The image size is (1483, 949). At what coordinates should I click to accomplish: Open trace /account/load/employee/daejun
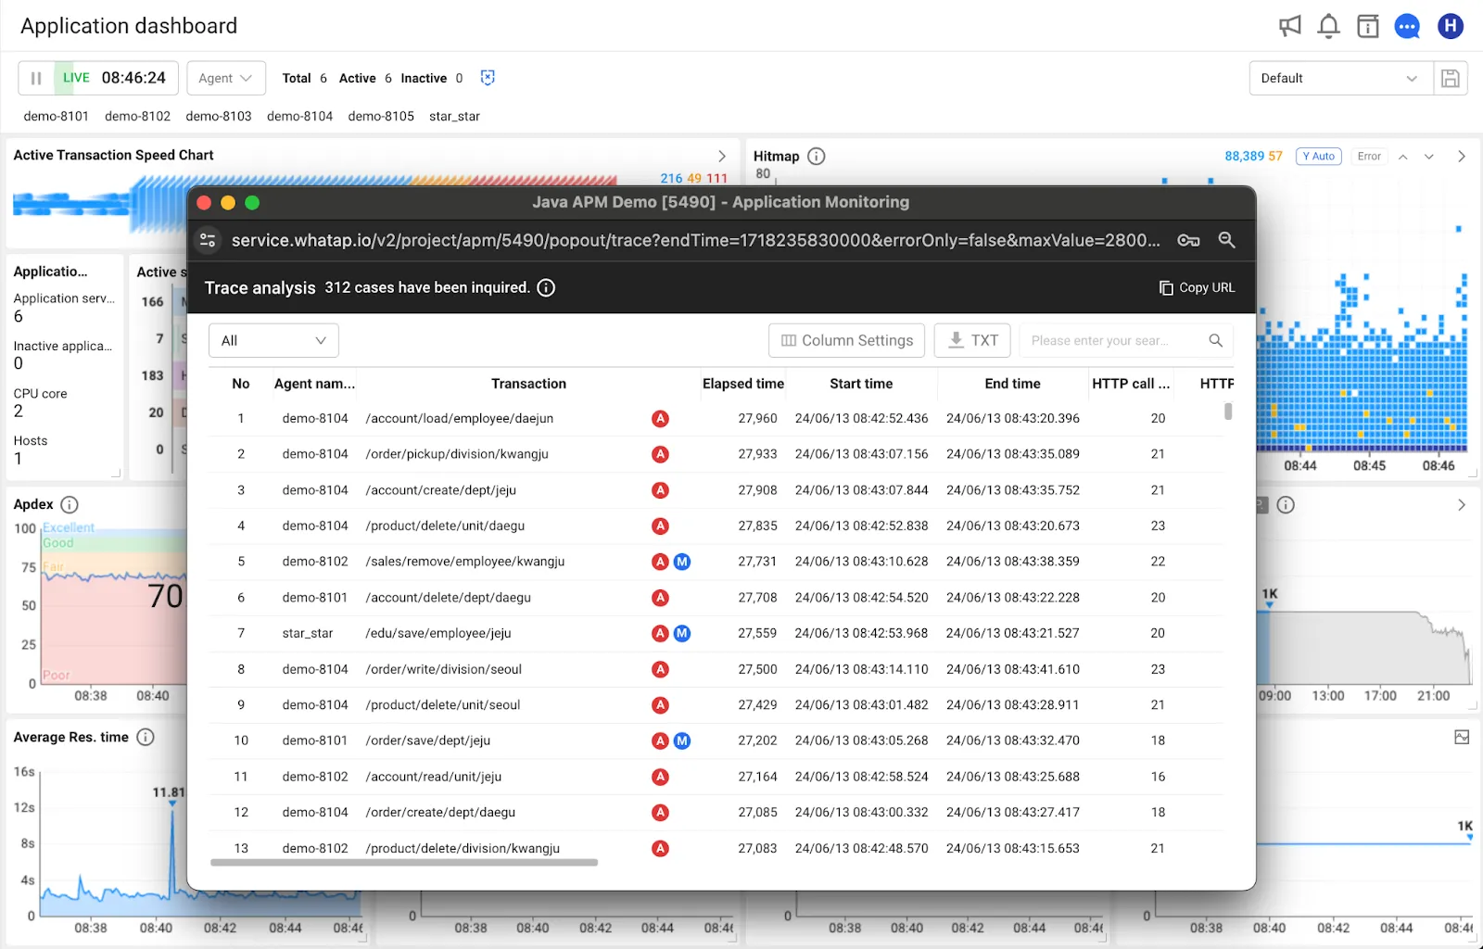pos(460,419)
